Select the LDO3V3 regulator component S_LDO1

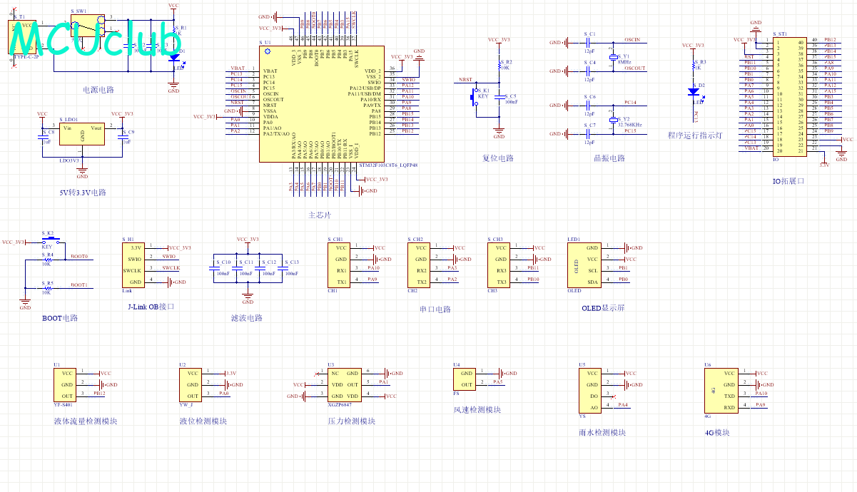(x=82, y=134)
